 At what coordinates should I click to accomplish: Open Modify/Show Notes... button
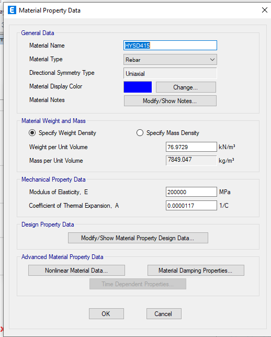pos(170,101)
